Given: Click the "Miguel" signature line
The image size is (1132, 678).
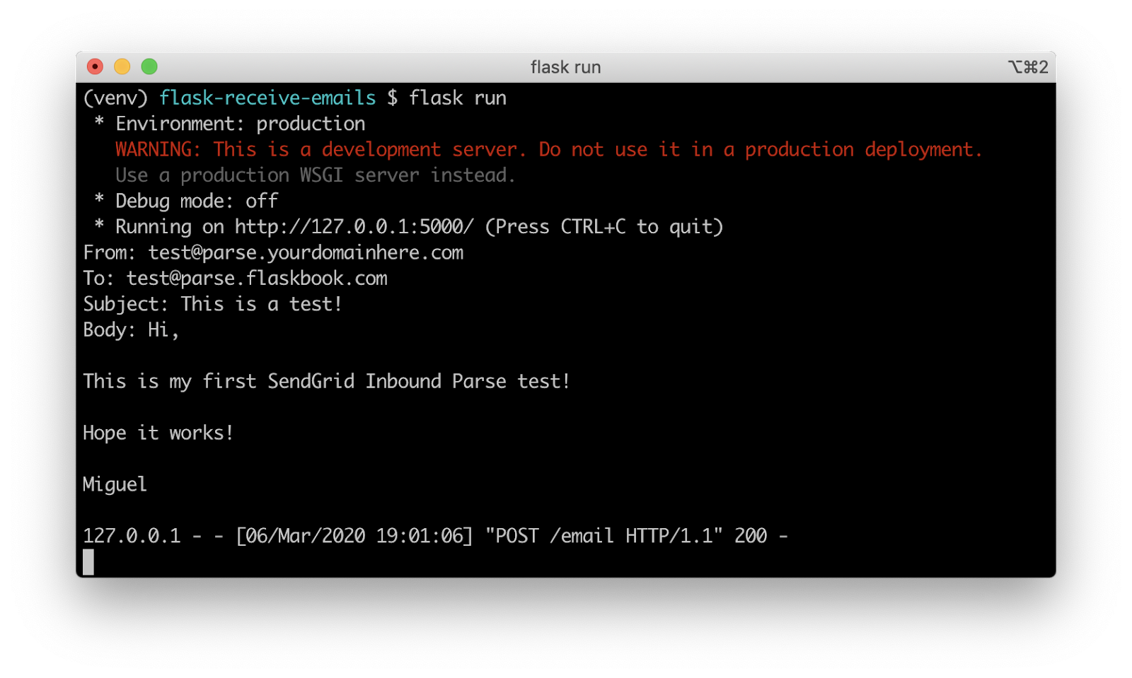Looking at the screenshot, I should click(115, 484).
